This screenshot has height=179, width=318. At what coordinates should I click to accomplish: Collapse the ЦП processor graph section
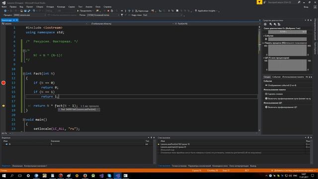tap(264, 58)
